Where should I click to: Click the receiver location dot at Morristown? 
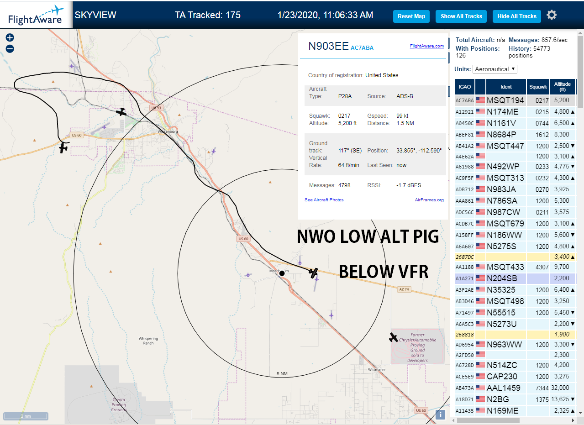point(282,273)
